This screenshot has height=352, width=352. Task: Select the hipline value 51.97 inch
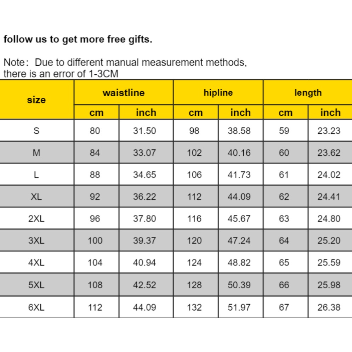pos(239,307)
